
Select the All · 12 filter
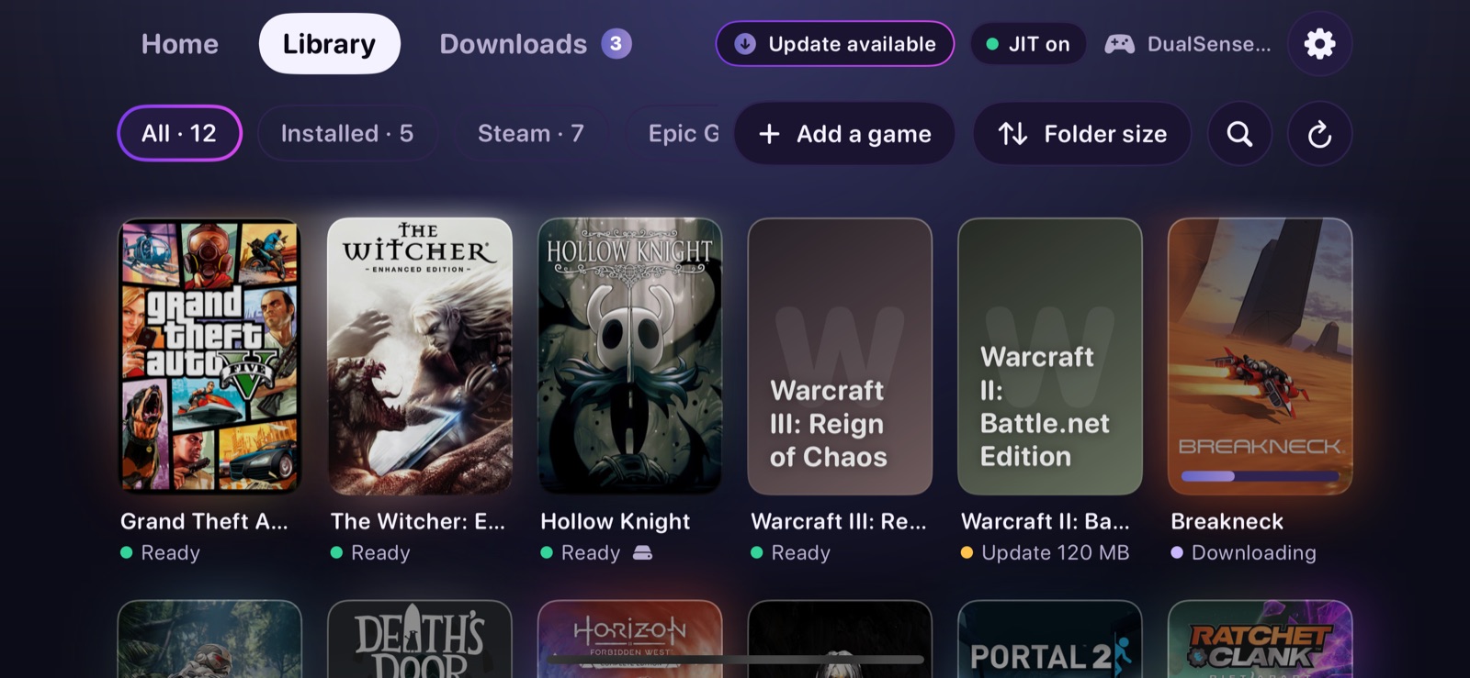[x=179, y=134]
